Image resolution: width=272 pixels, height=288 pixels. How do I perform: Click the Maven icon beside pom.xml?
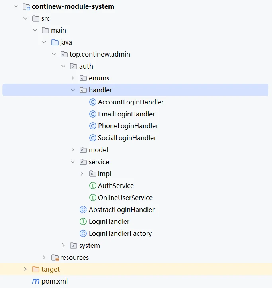(36, 281)
